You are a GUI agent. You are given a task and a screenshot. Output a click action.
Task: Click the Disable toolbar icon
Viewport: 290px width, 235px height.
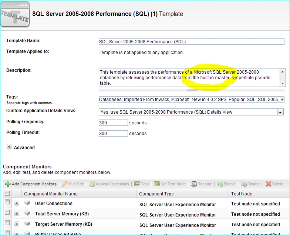coord(244,184)
